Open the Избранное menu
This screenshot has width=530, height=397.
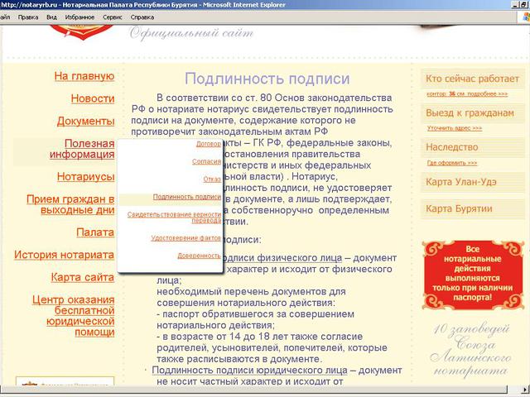79,17
